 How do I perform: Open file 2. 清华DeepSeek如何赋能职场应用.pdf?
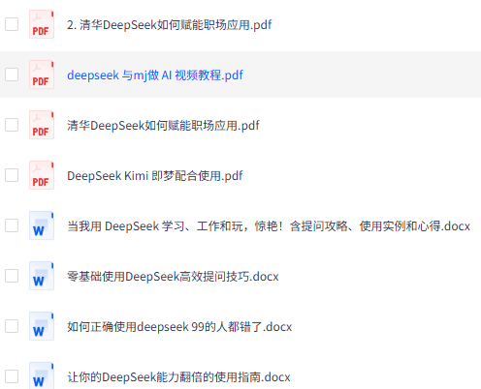(169, 25)
